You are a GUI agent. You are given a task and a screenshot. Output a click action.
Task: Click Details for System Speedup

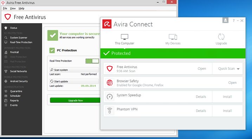click(x=201, y=97)
